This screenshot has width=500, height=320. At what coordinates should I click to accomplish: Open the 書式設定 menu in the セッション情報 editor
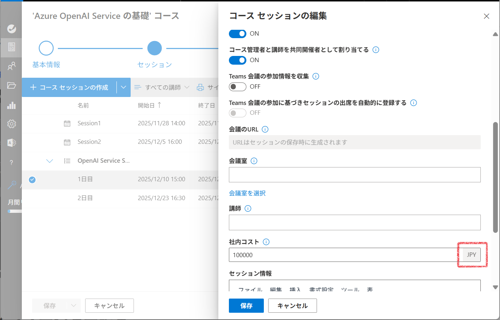[321, 289]
